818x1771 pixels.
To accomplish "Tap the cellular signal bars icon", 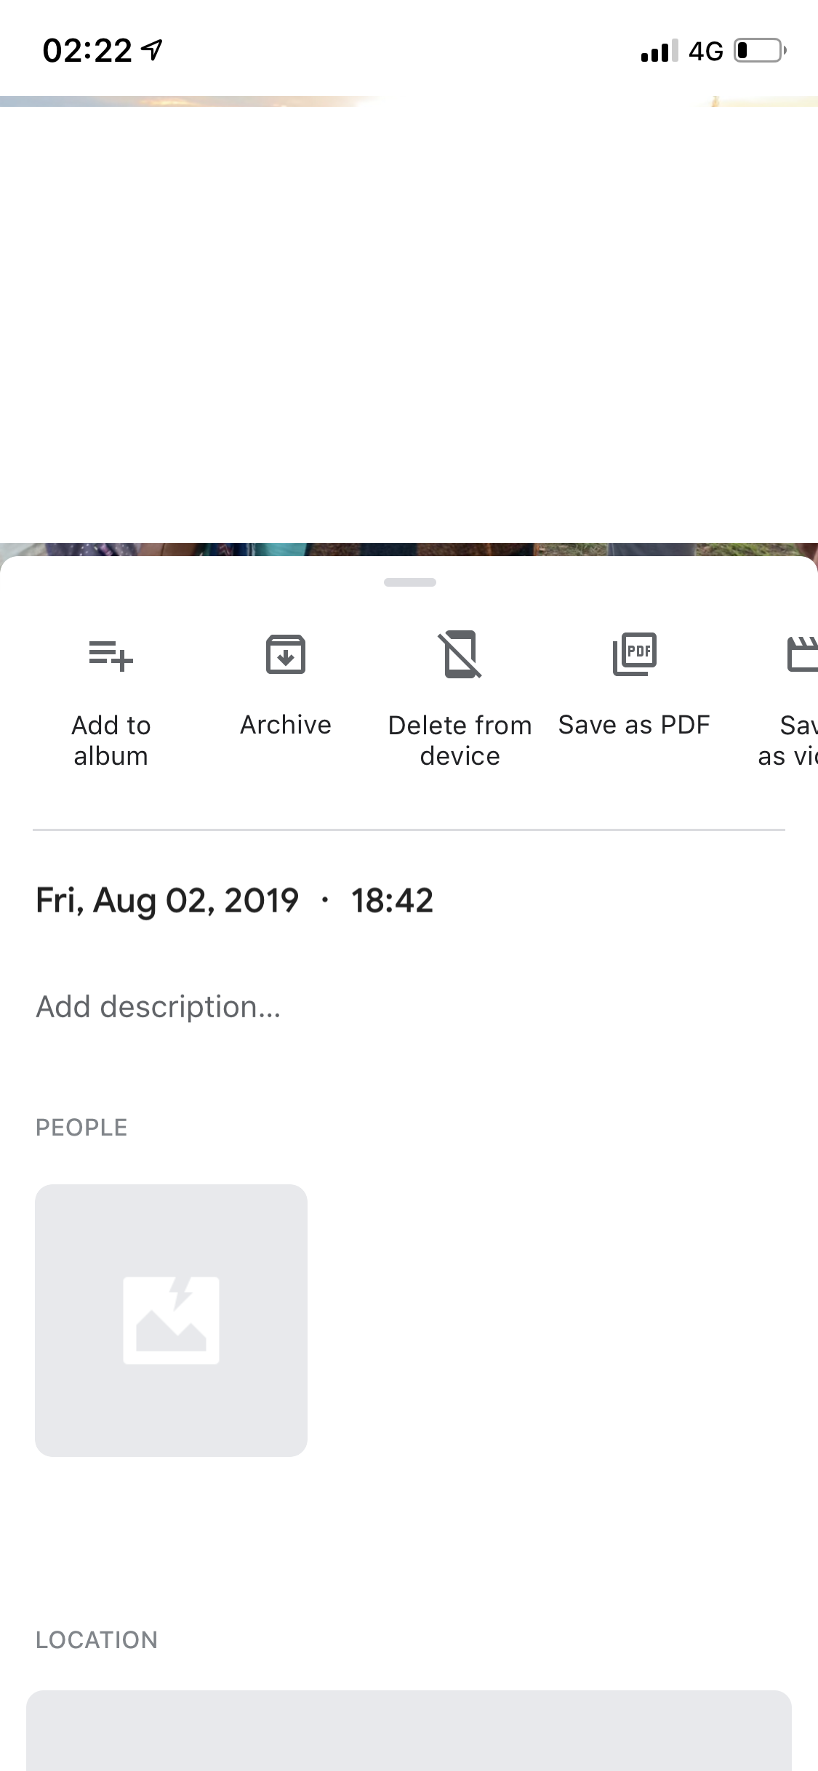I will [x=659, y=51].
